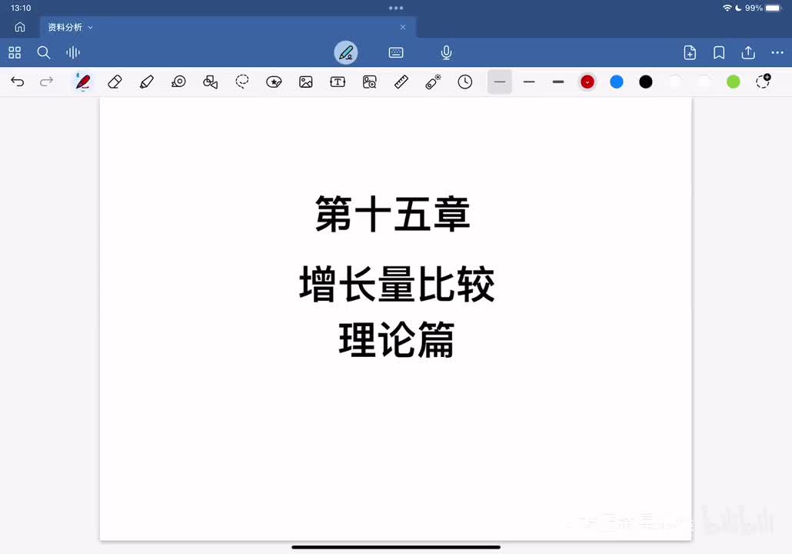Tap the 理论篇 subtitle text
The width and height of the screenshot is (792, 554).
point(397,339)
